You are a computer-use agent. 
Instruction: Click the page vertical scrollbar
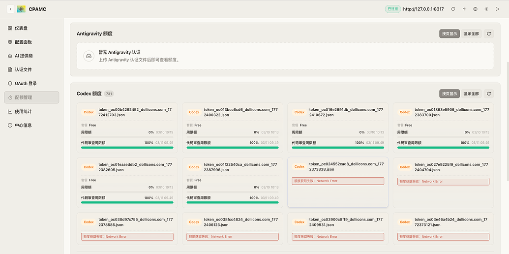point(507,121)
